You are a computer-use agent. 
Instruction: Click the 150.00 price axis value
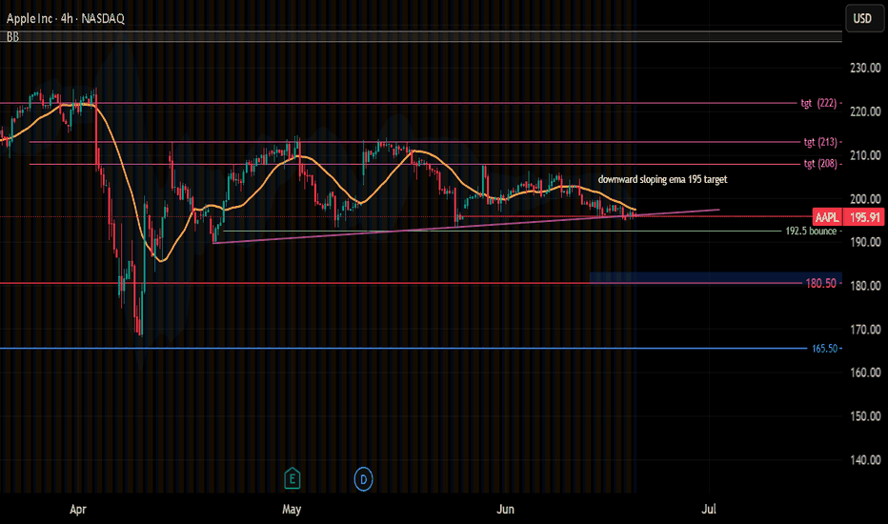tap(865, 416)
